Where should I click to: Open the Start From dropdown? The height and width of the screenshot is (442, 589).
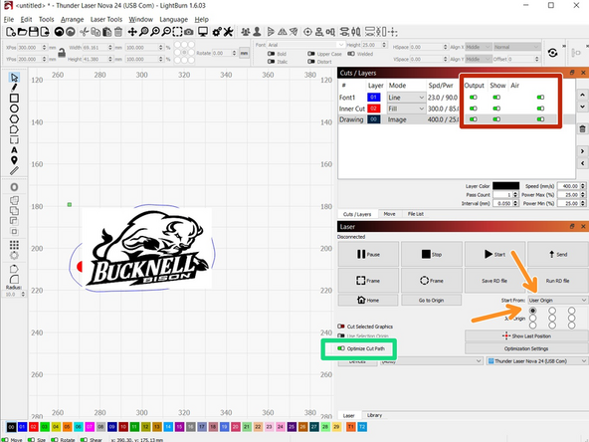557,300
